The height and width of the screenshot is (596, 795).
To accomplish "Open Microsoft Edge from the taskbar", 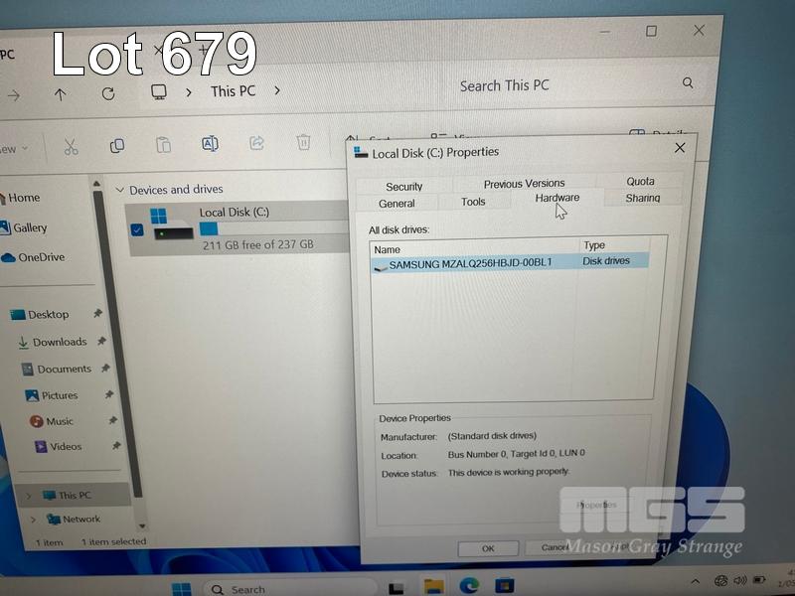I will (469, 585).
